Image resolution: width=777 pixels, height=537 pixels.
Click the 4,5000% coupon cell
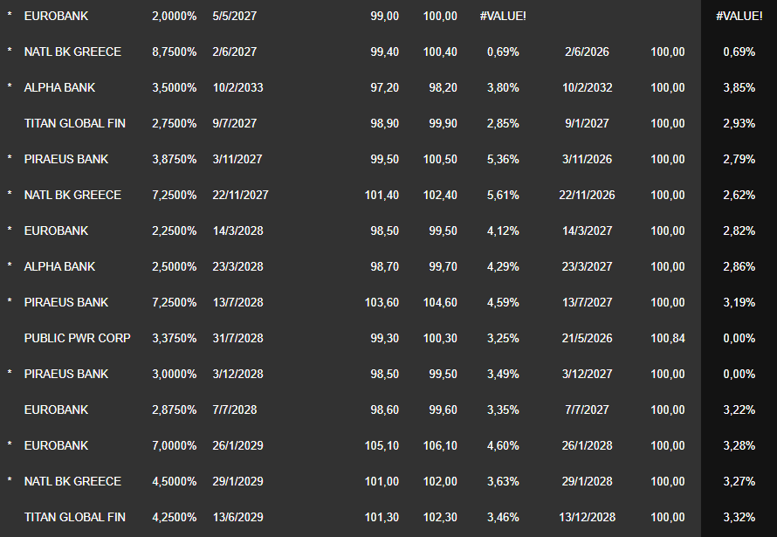pyautogui.click(x=174, y=481)
